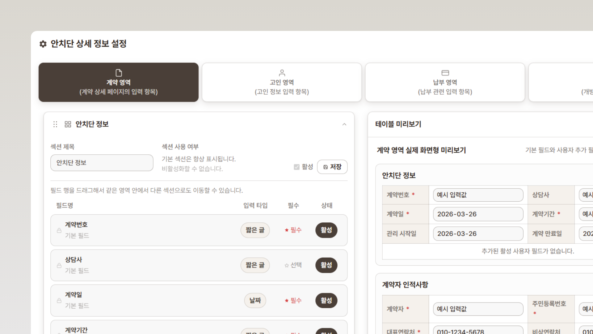Click the lock icon on 계약번호 row

coord(59,230)
